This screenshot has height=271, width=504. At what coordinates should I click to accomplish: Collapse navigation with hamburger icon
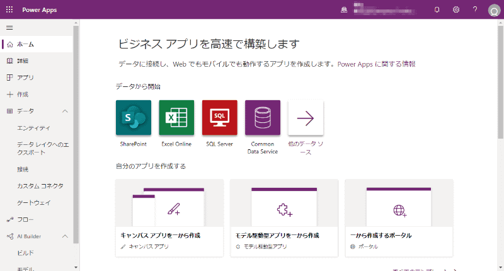click(9, 28)
